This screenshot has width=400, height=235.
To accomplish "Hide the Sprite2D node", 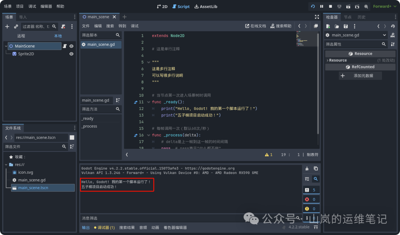I will 71,54.
